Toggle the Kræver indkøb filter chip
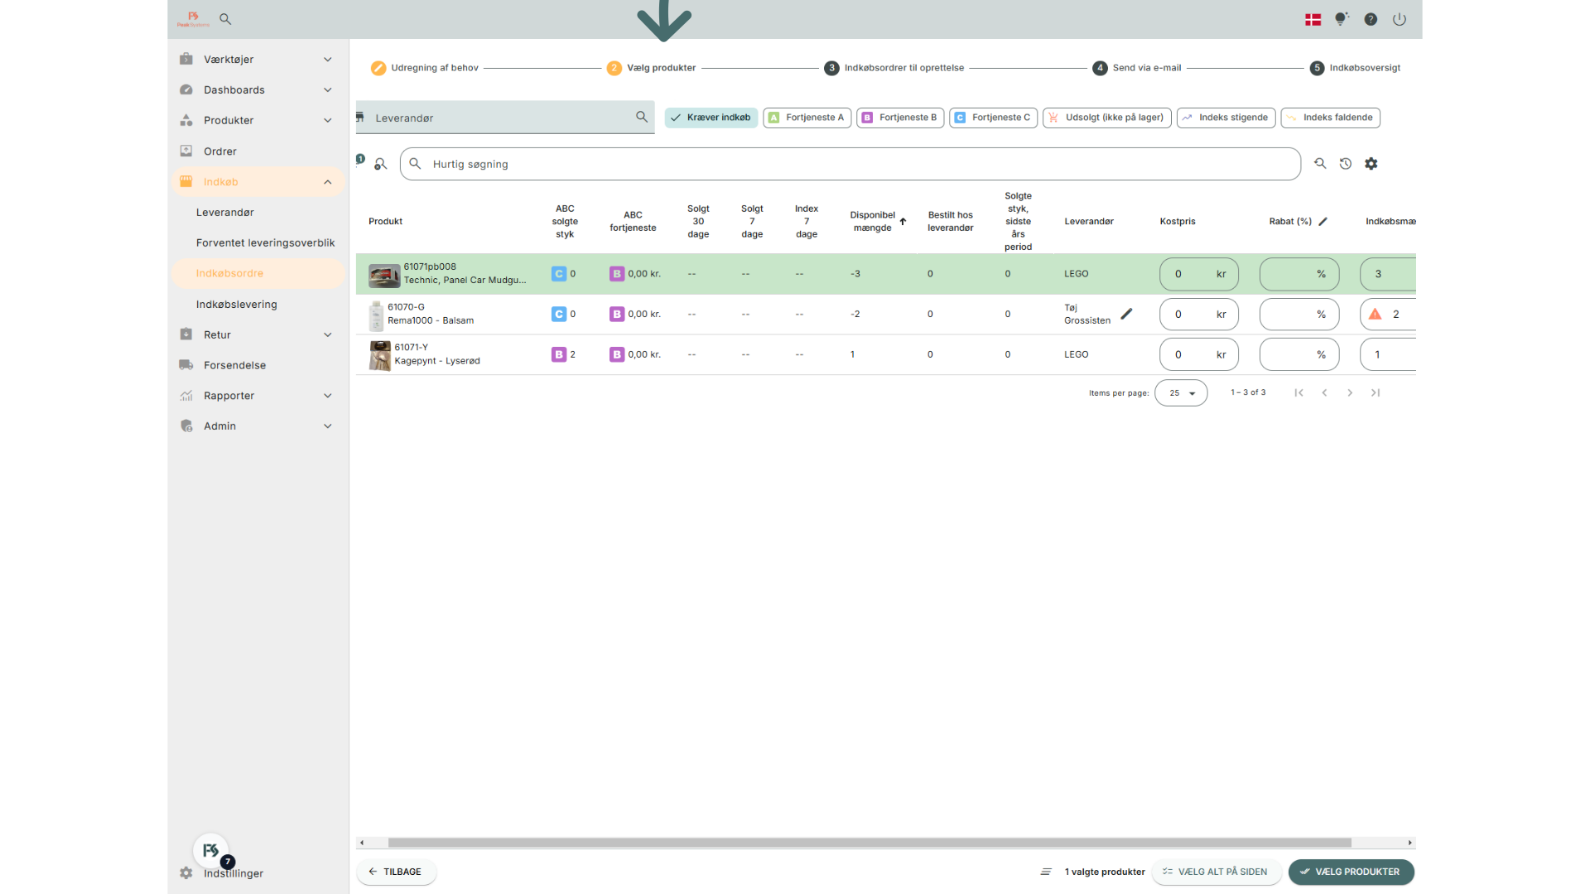Viewport: 1590px width, 894px height. pyautogui.click(x=711, y=118)
